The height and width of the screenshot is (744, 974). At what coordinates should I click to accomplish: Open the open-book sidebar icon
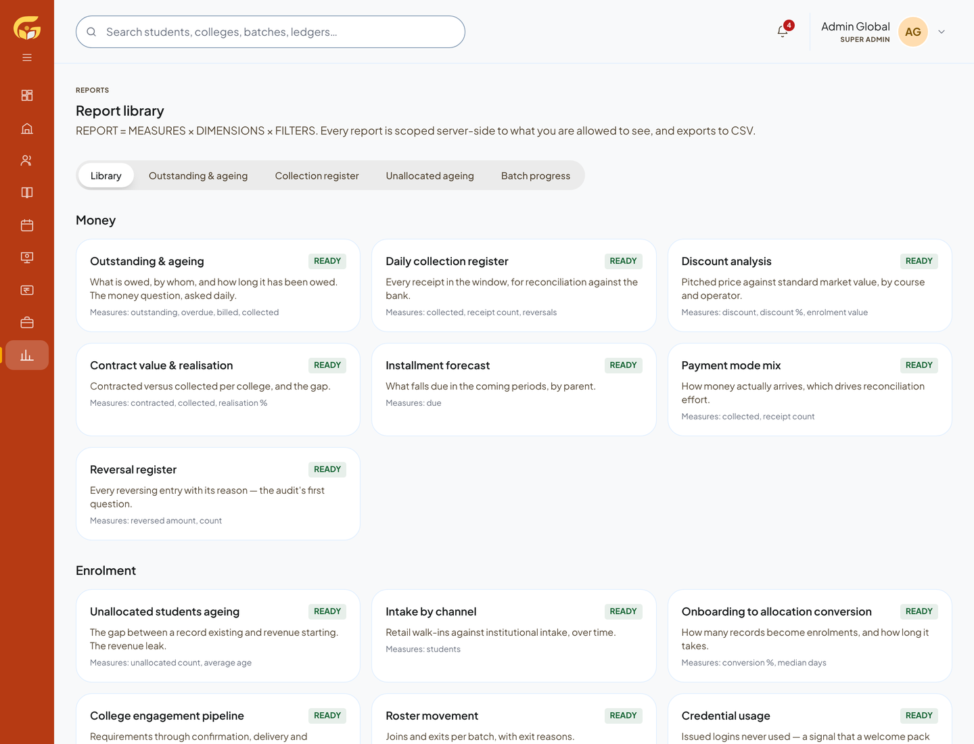tap(27, 193)
